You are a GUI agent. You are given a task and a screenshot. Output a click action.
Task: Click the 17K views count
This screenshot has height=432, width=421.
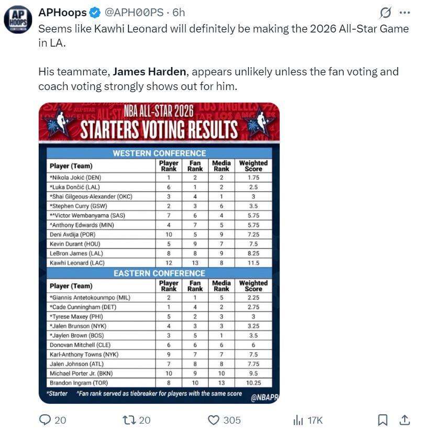click(x=315, y=420)
